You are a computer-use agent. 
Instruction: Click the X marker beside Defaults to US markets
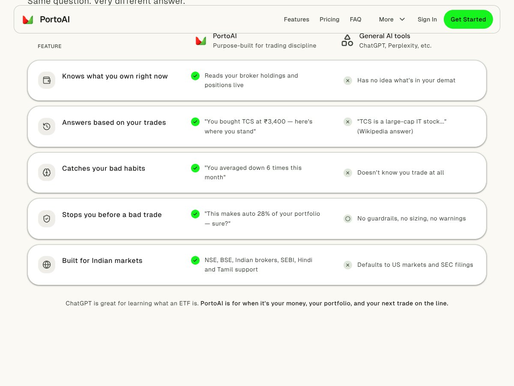[x=348, y=265]
